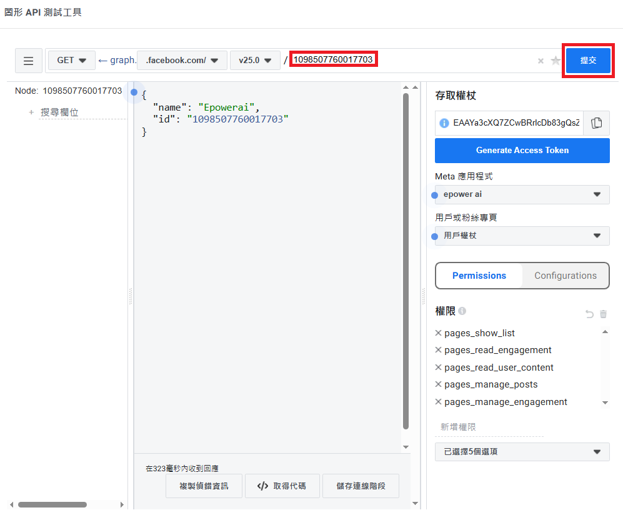Click the 複製偵錯資訊 button
Image resolution: width=623 pixels, height=515 pixels.
[x=204, y=486]
